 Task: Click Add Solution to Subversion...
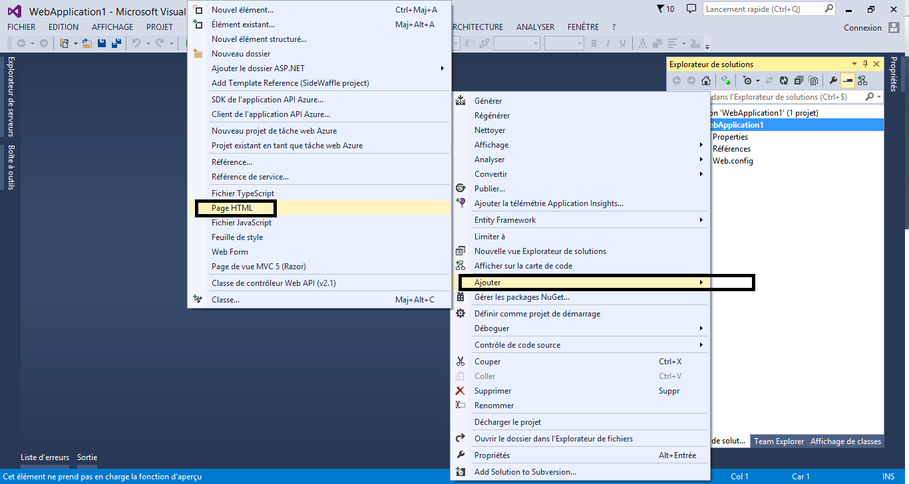580,472
